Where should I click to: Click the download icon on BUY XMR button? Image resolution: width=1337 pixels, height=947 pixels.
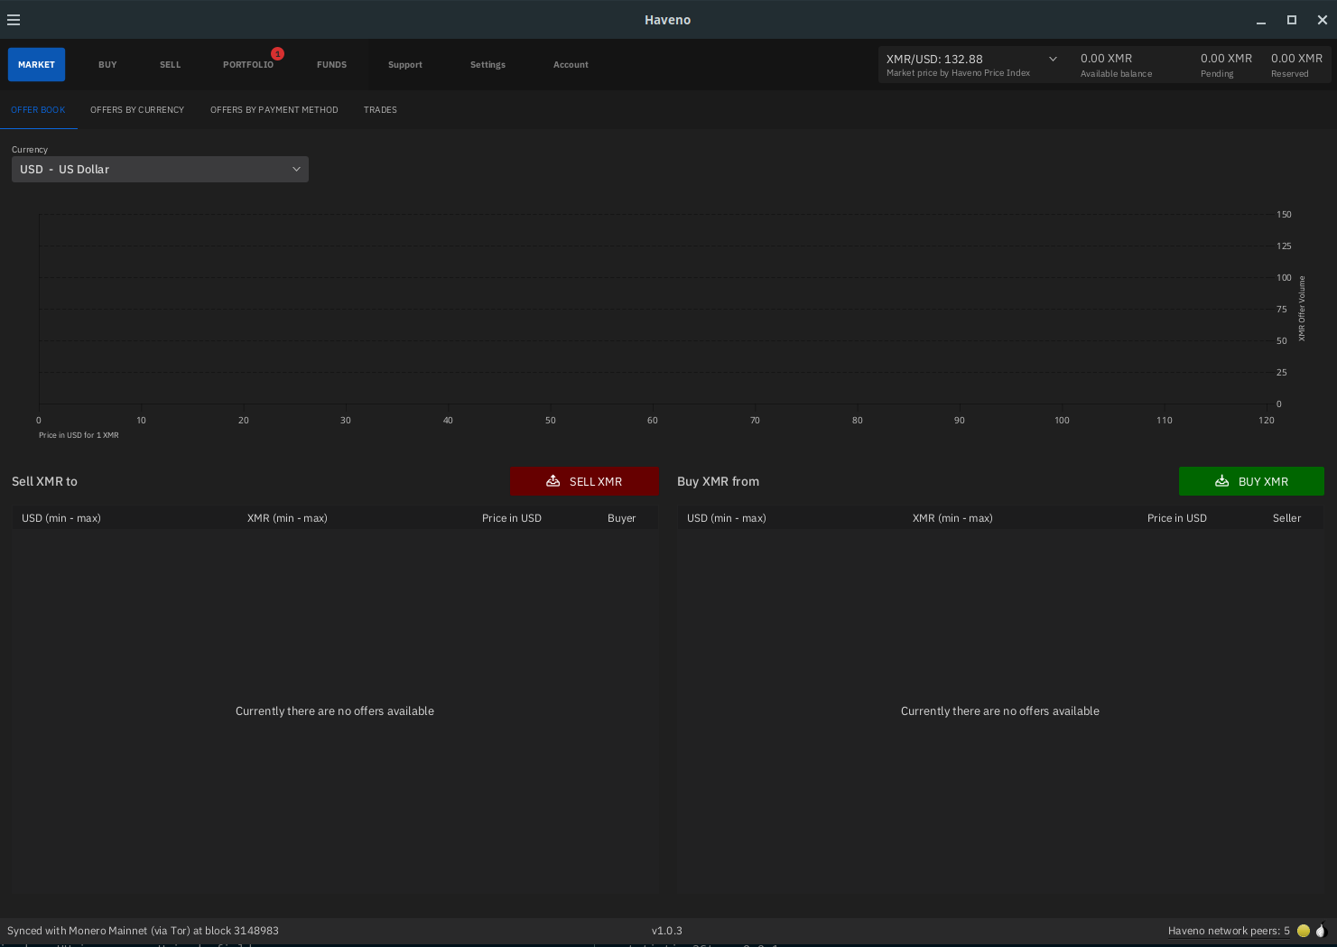coord(1221,481)
